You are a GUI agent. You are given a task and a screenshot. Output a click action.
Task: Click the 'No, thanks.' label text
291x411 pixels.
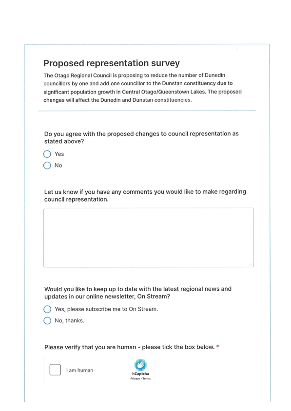[69, 320]
